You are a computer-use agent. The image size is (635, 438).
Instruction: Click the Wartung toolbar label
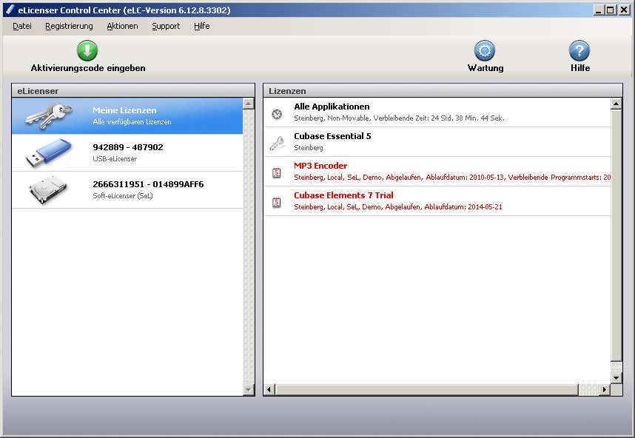point(486,68)
